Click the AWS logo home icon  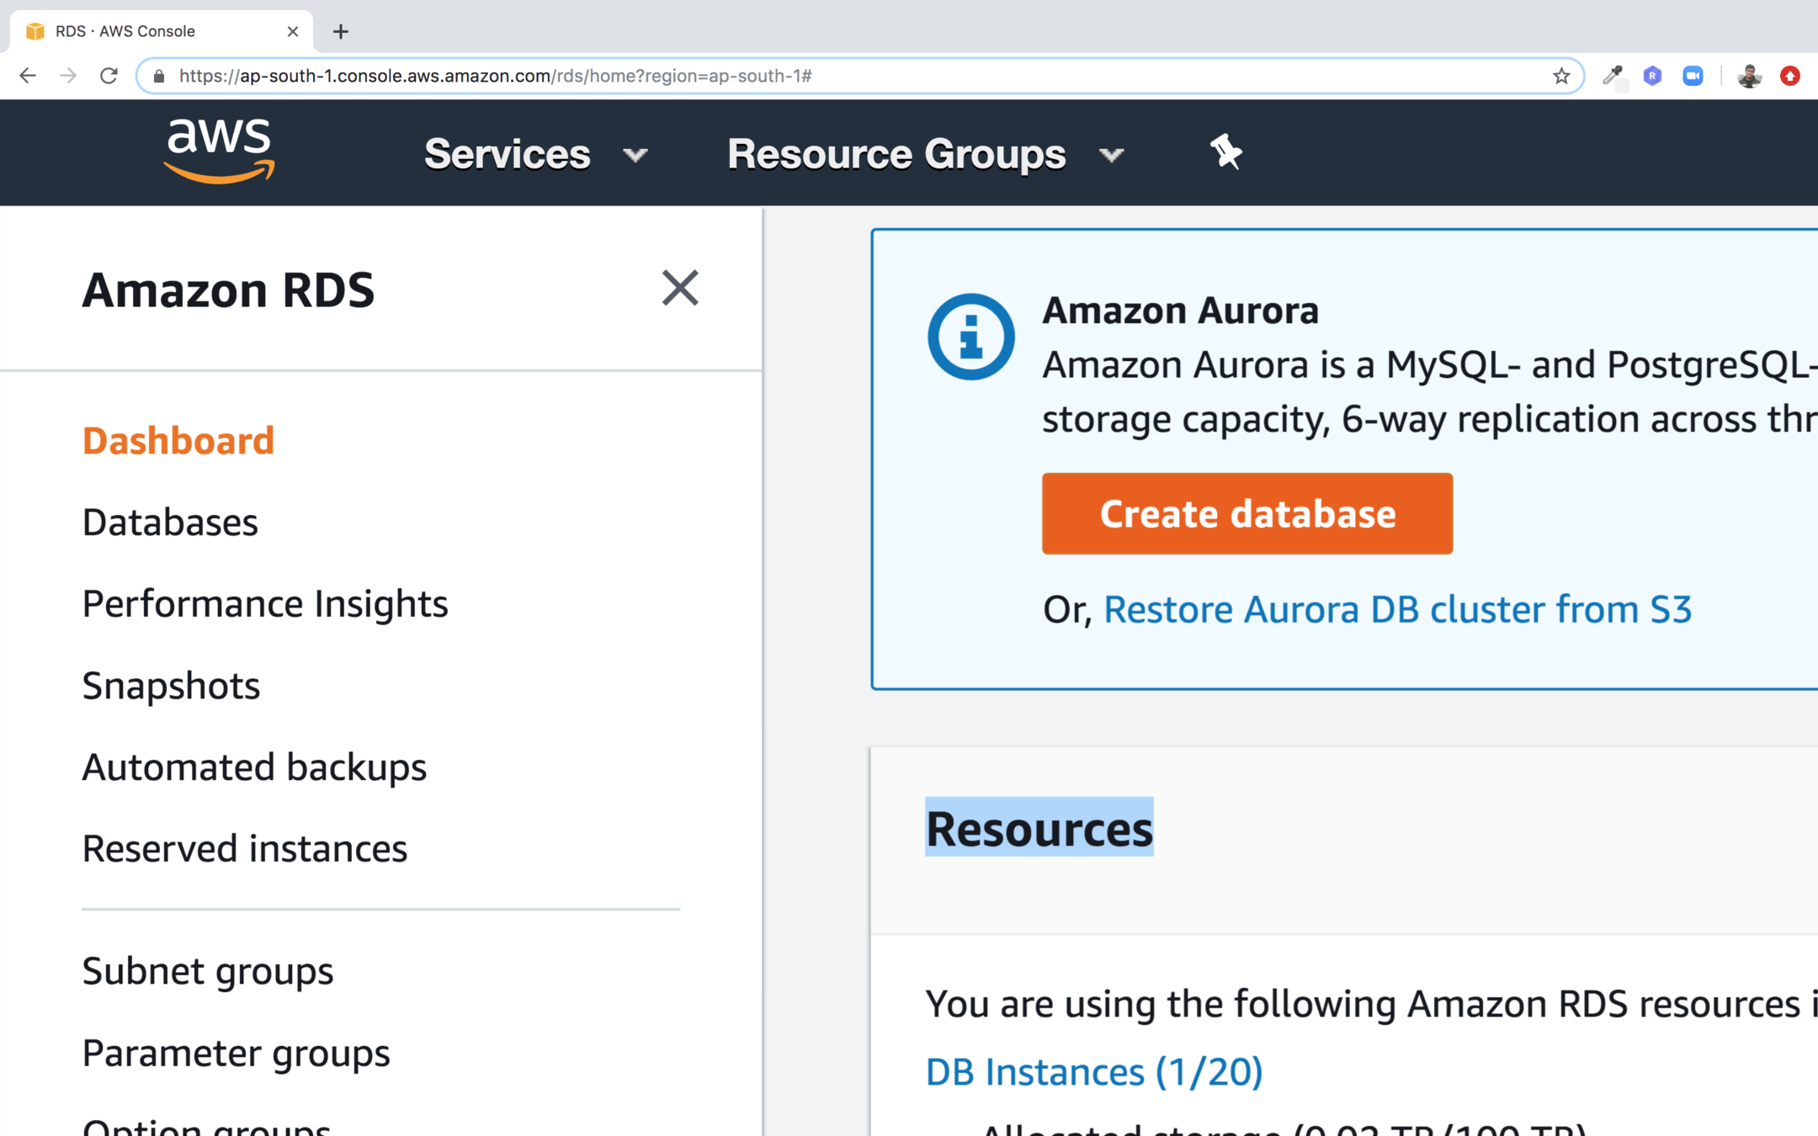(219, 151)
